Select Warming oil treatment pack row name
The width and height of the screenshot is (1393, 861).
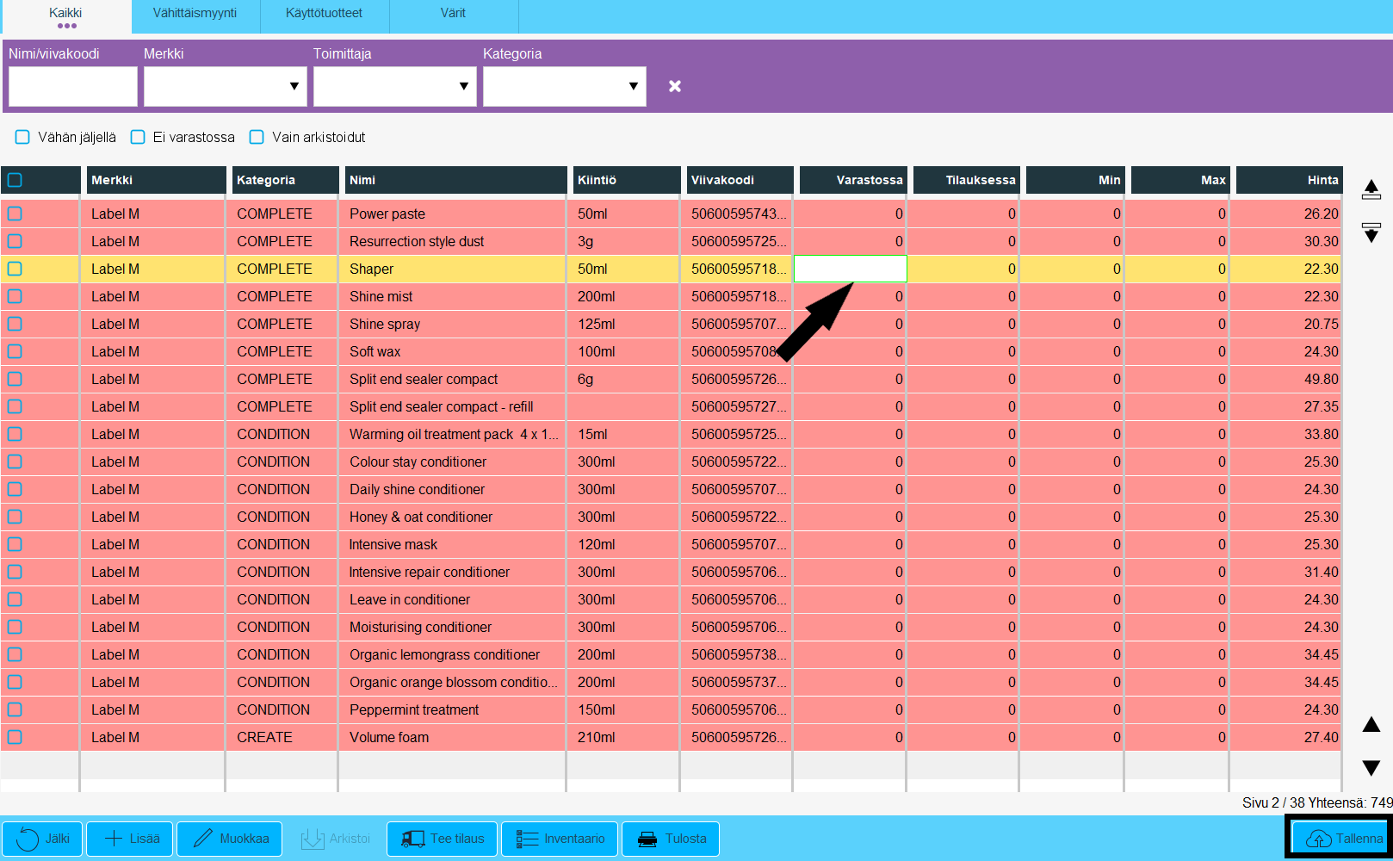point(454,434)
